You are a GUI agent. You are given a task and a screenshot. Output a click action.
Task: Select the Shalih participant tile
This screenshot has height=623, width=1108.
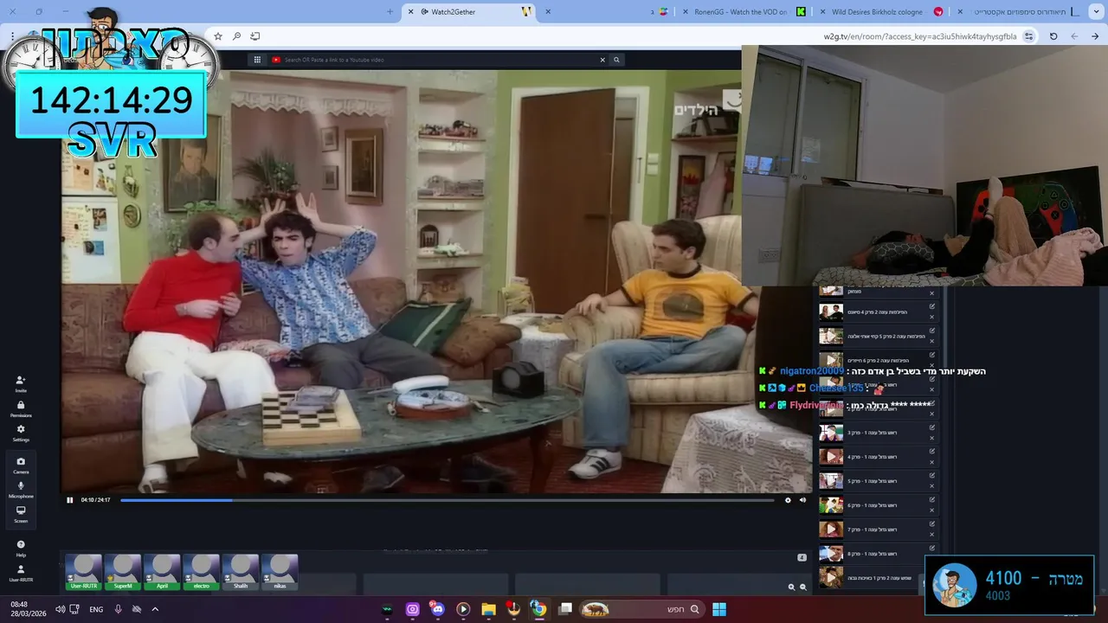pyautogui.click(x=240, y=572)
